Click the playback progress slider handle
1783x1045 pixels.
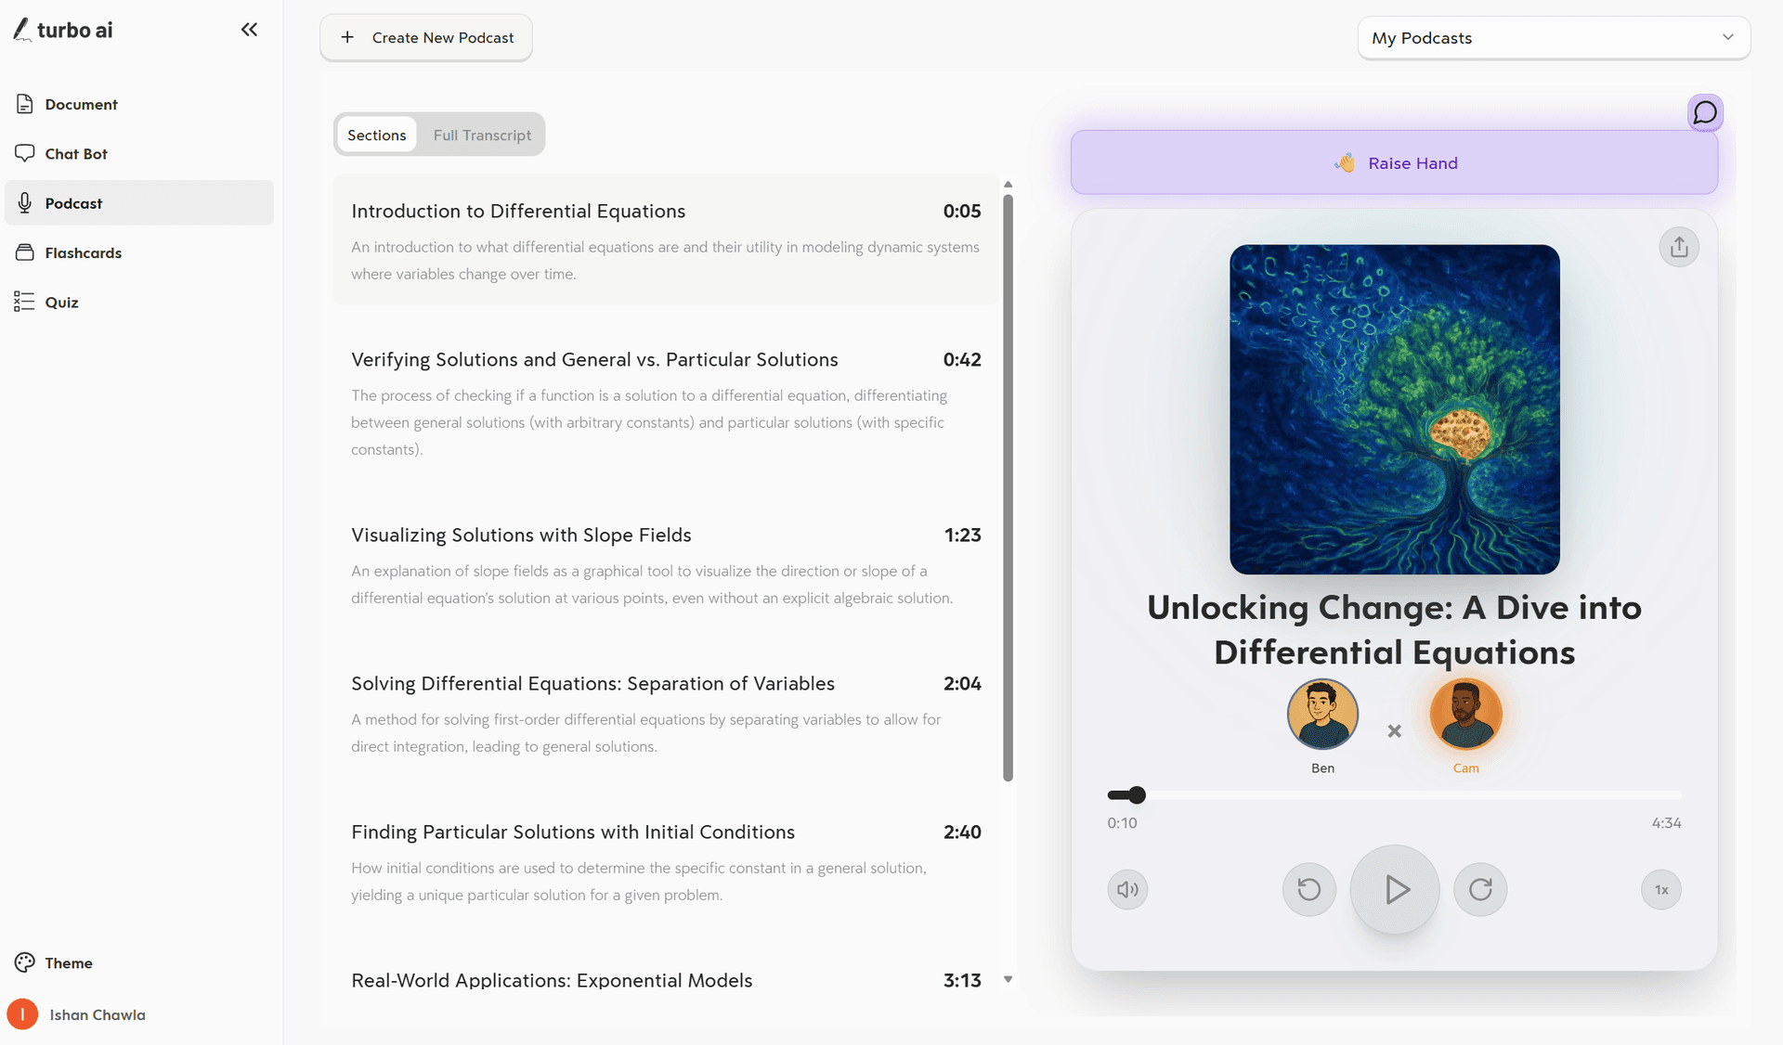point(1137,794)
